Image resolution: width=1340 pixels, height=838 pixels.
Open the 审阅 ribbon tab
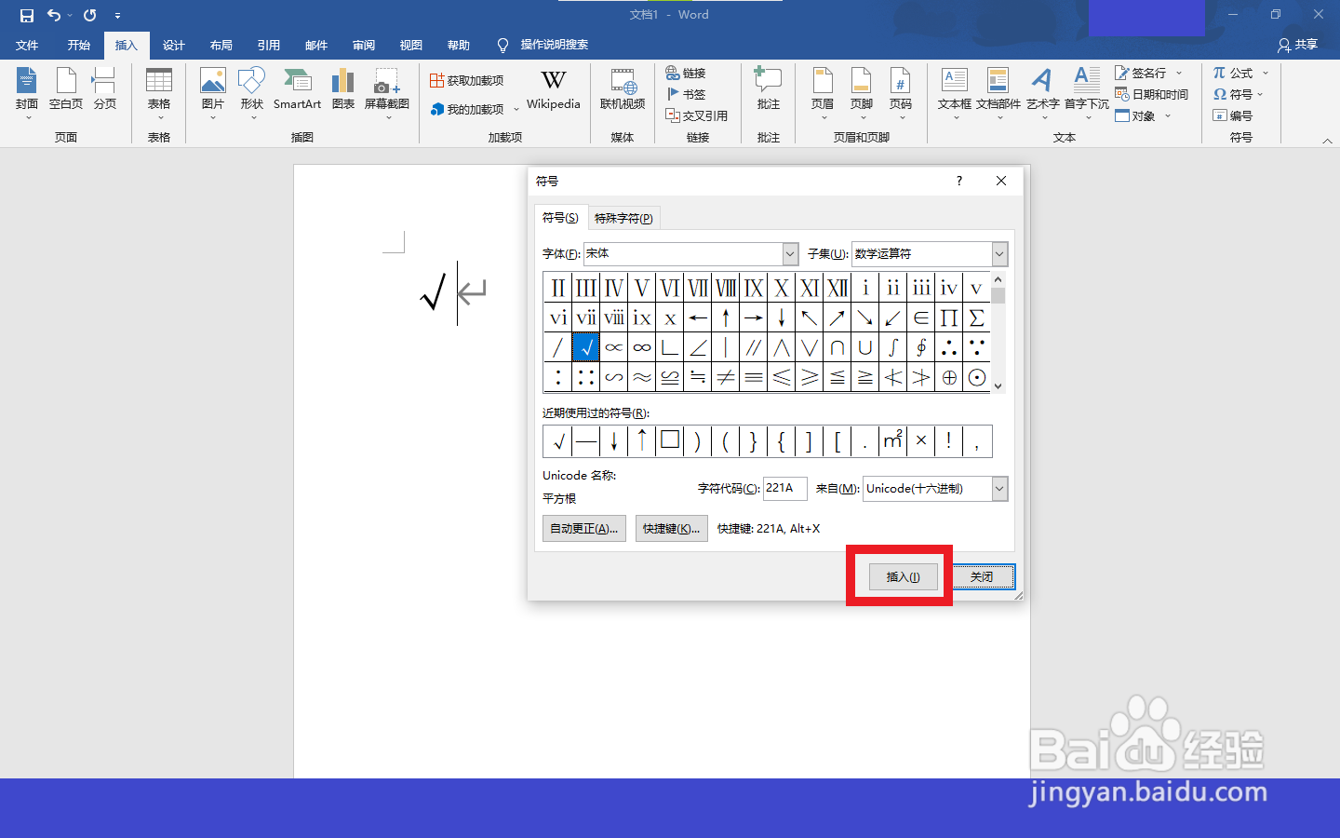pyautogui.click(x=363, y=45)
